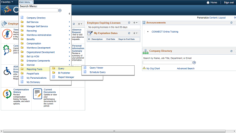The width and height of the screenshot is (236, 133).
Task: Refresh the Employee pagelet on the left
Action: pos(74,24)
